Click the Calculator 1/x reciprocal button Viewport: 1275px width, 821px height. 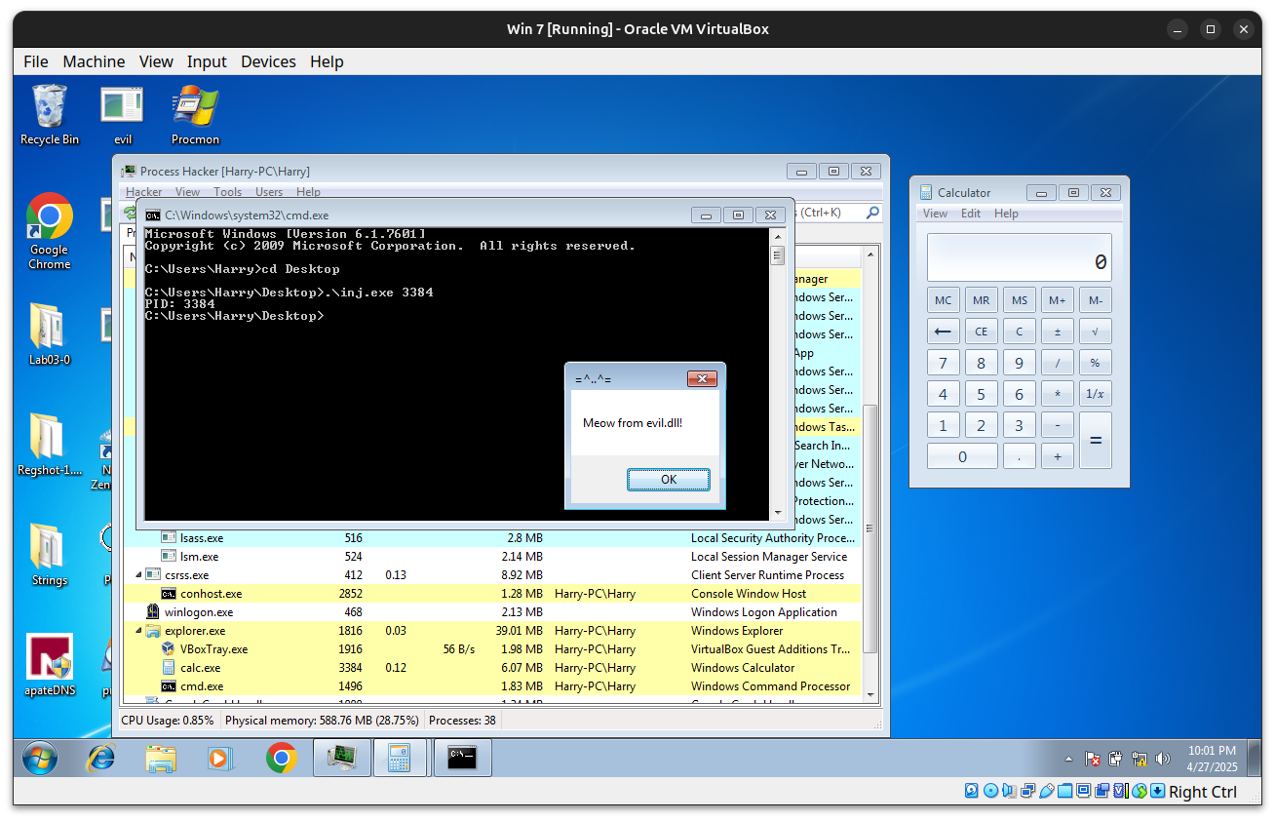tap(1096, 395)
